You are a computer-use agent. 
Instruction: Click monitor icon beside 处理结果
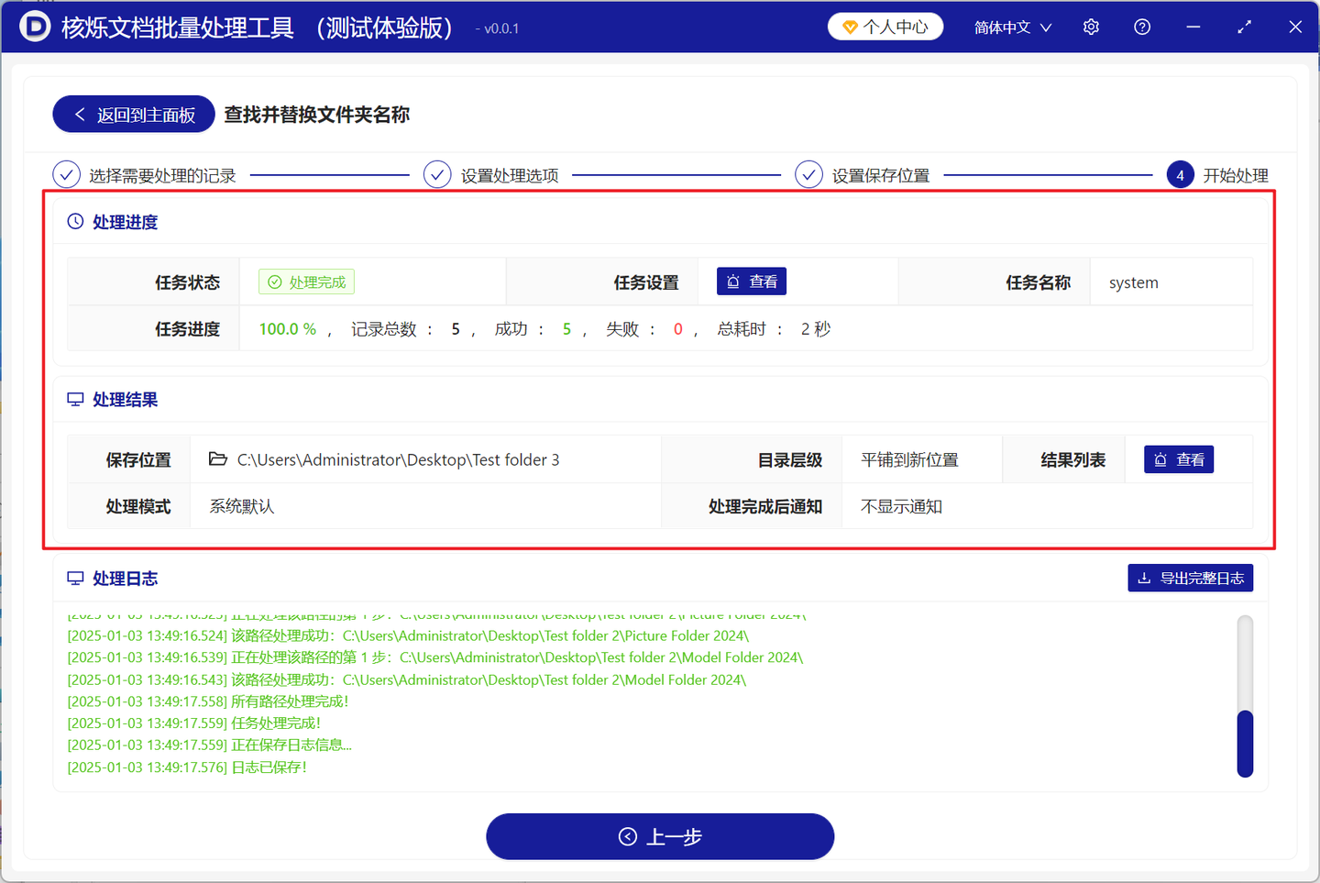[x=75, y=400]
